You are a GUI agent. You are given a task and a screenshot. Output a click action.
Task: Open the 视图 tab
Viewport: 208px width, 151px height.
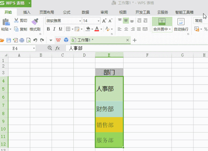[x=123, y=12]
